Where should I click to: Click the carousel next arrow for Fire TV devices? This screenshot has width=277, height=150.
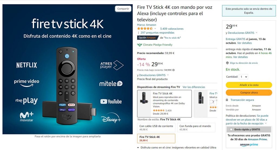[x=213, y=102]
